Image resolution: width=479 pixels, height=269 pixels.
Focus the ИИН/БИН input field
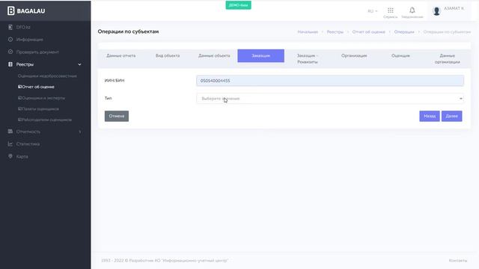[330, 81]
